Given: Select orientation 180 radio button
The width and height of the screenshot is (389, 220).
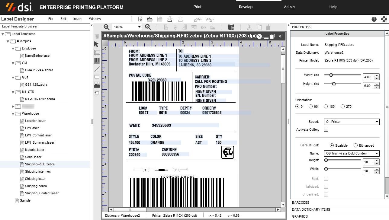Looking at the screenshot, I should (326, 107).
